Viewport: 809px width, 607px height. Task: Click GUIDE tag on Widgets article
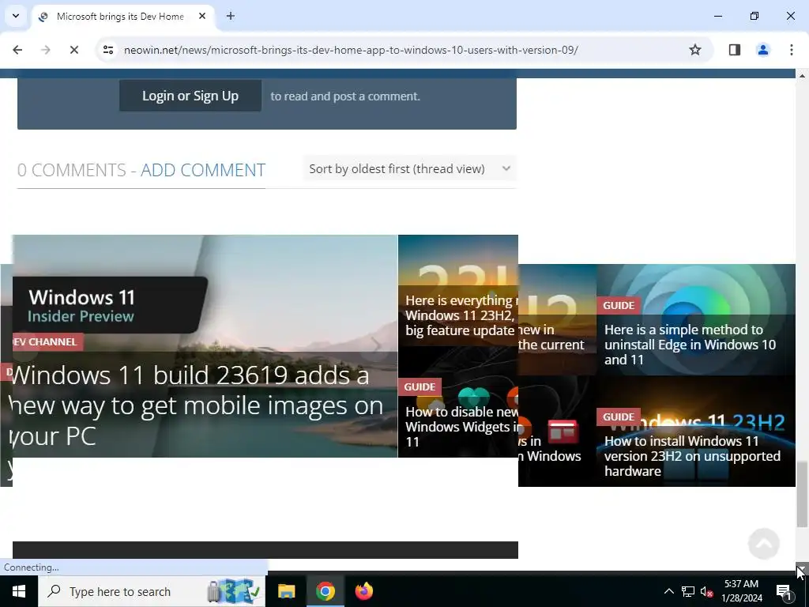coord(420,386)
